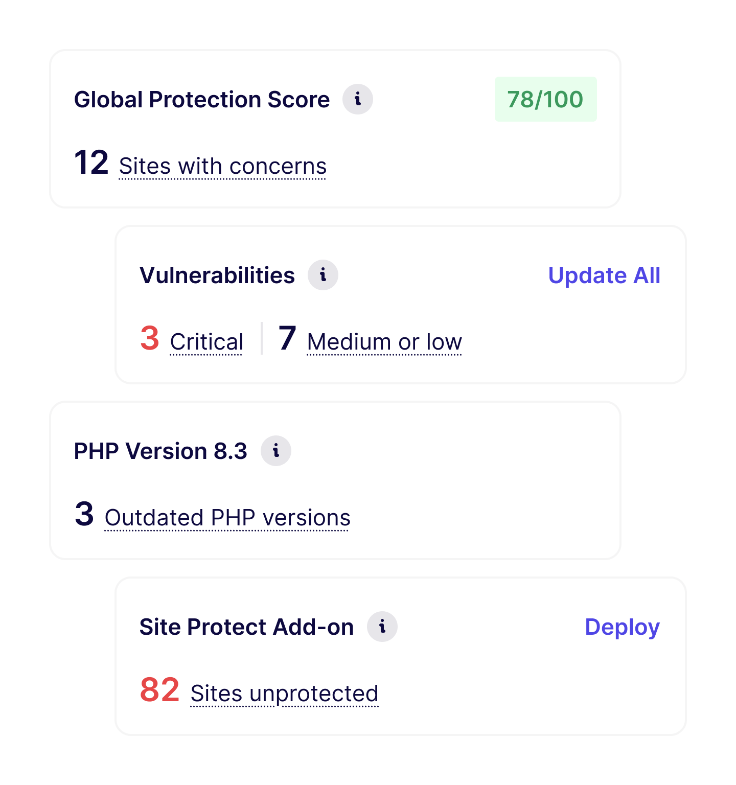
Task: View the 82 Sites unprotected list
Action: tap(284, 692)
